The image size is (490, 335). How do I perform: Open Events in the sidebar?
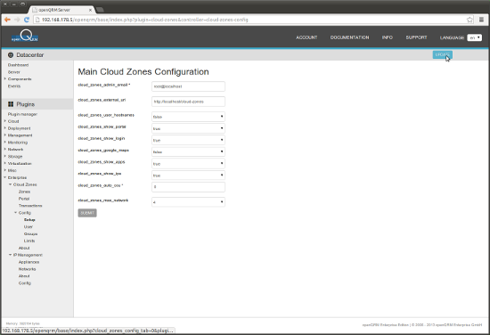tap(14, 86)
